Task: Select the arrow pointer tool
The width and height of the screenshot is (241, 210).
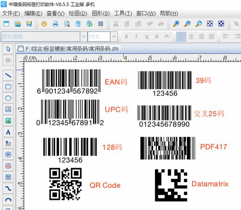Action: click(8, 49)
